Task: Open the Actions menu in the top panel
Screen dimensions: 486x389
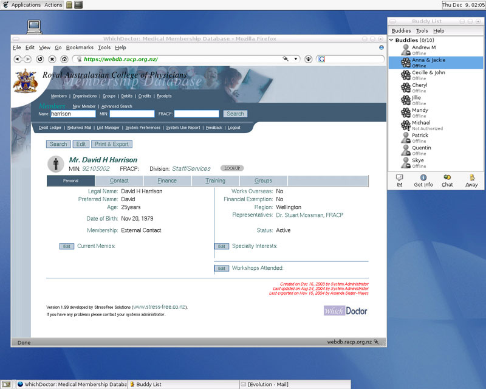Action: 53,5
